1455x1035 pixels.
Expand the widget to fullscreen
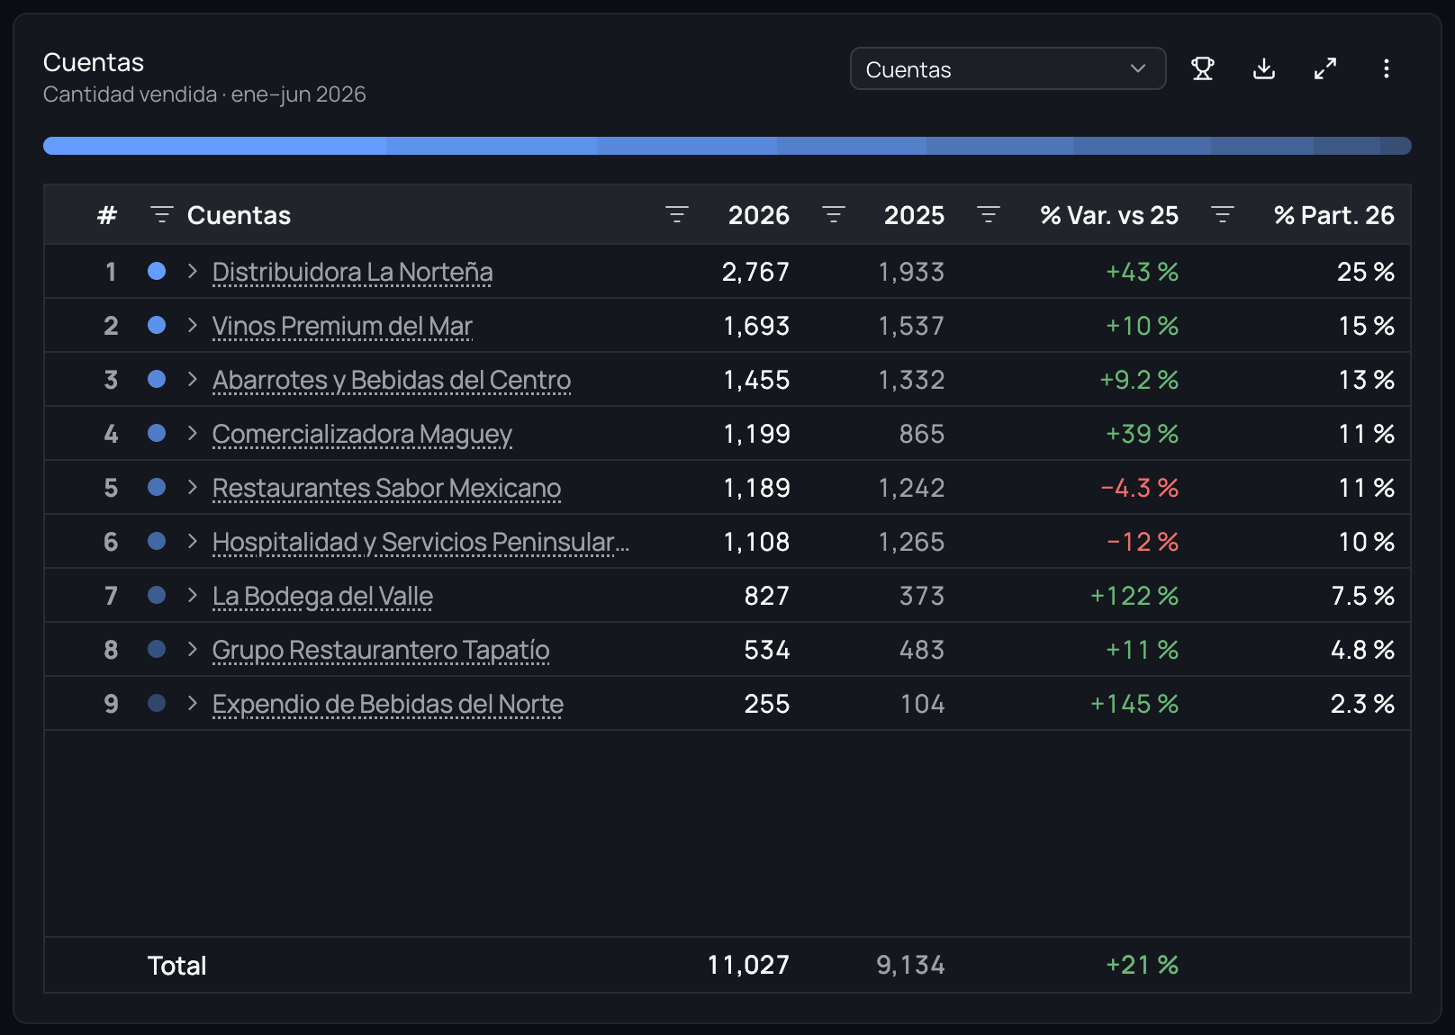pos(1325,68)
